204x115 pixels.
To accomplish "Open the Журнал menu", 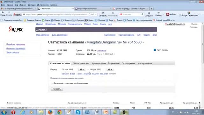I will pyautogui.click(x=23, y=5).
